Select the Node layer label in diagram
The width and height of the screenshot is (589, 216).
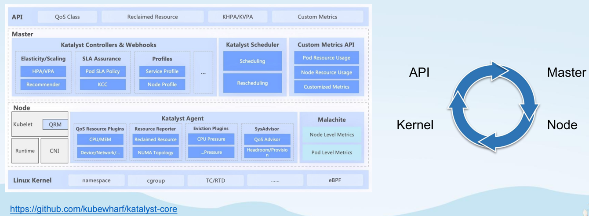coord(21,108)
